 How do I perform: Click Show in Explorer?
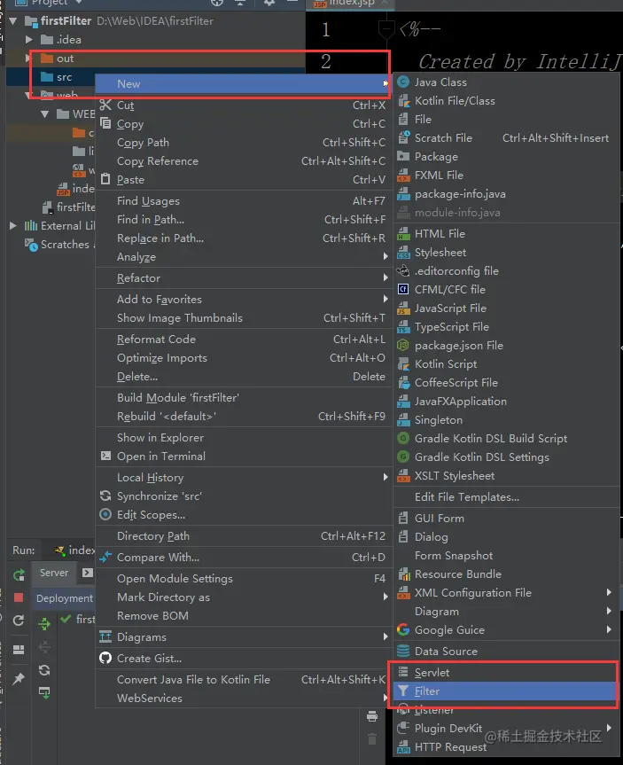(244, 438)
